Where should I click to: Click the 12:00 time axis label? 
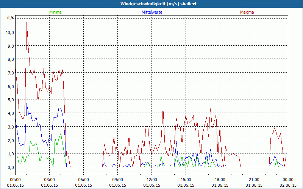[152, 180]
